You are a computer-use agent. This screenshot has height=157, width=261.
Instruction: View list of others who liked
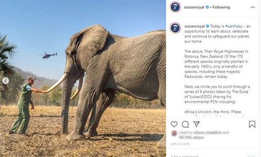[191, 137]
